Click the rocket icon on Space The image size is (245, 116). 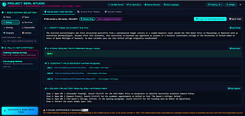[x=23, y=17]
